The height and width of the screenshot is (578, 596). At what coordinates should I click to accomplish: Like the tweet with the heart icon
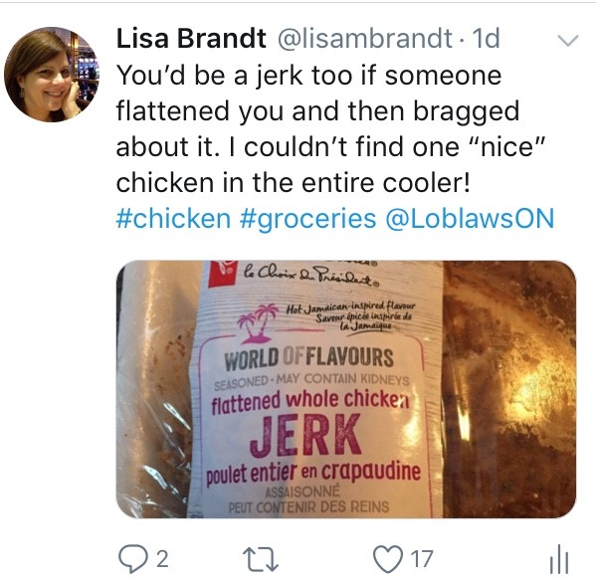click(x=388, y=559)
